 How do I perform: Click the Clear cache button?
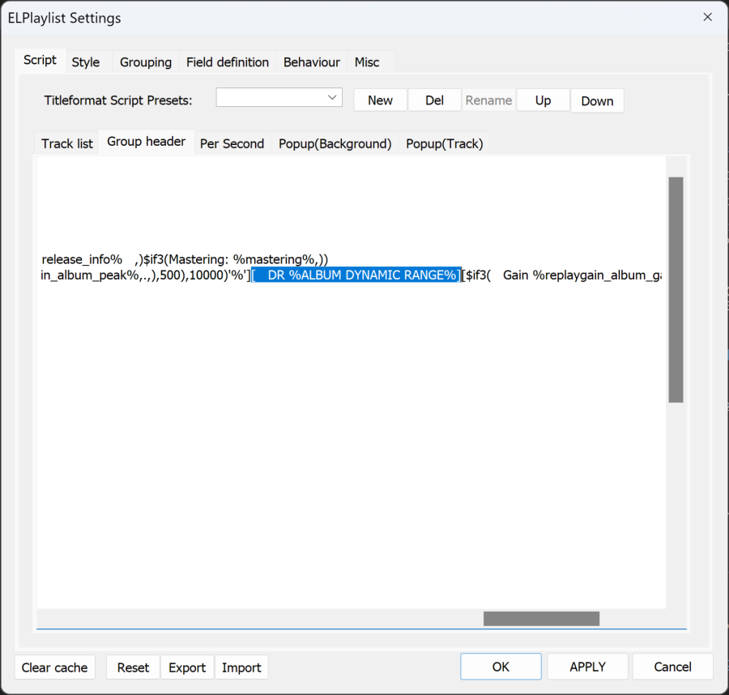[x=54, y=667]
